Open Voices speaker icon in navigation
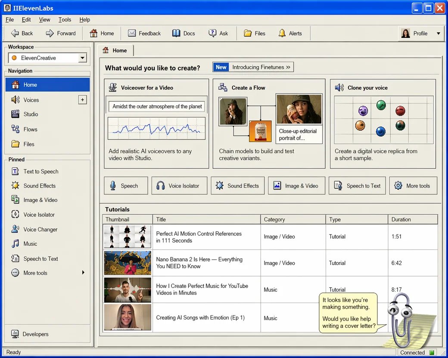Screen dimensions: 448x358 click(16, 100)
